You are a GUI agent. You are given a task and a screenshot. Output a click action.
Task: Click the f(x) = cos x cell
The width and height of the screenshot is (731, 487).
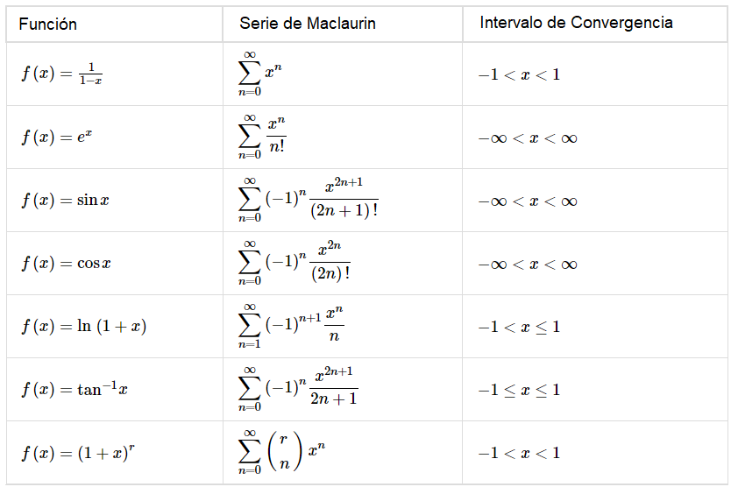tap(67, 264)
